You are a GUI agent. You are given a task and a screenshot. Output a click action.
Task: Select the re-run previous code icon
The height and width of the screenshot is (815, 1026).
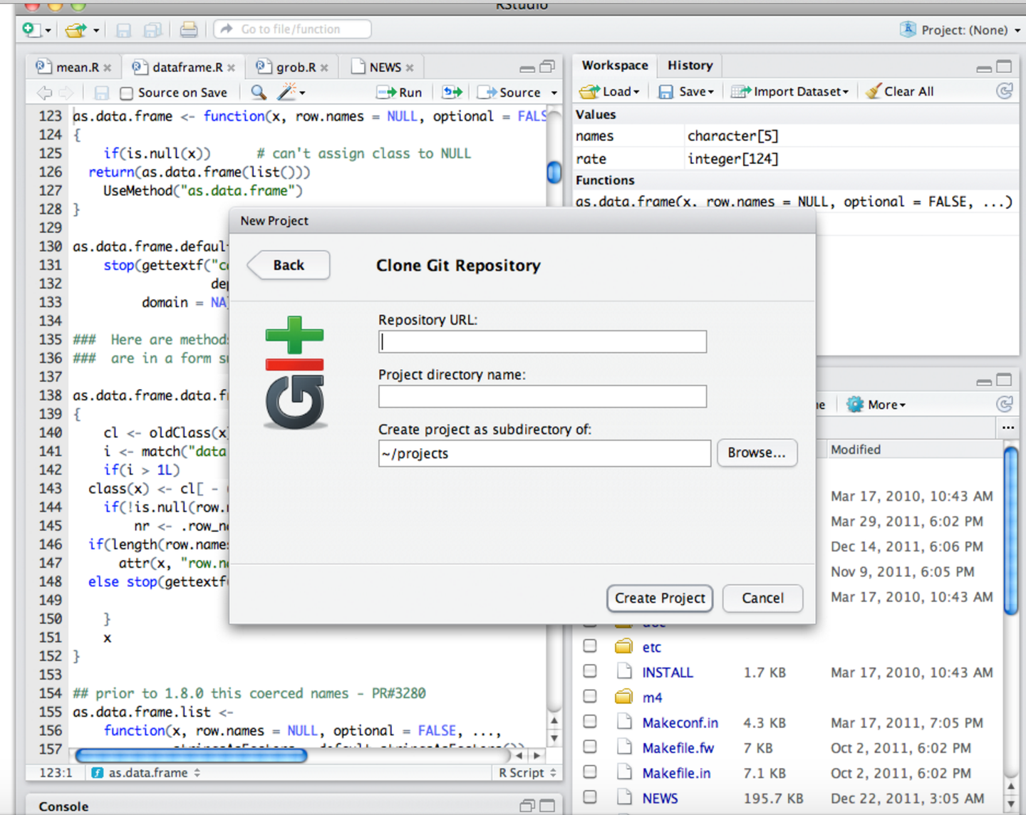(452, 92)
